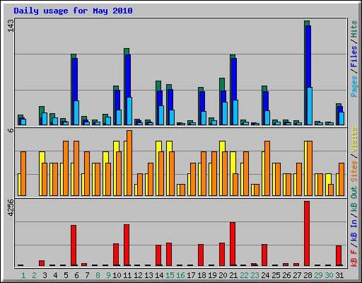Click the light blue pages bar for day 28

point(310,106)
